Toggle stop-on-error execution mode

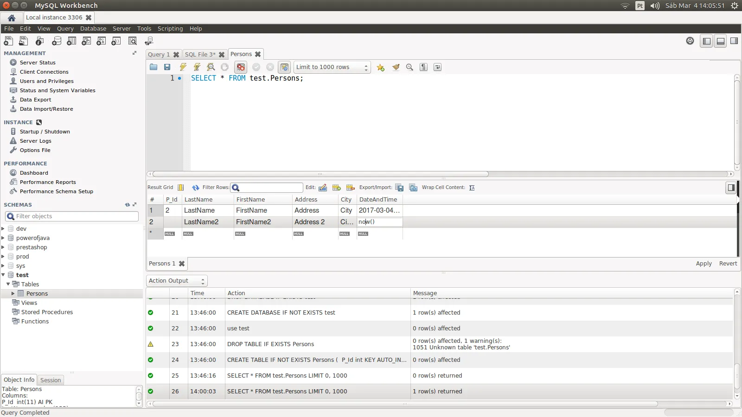[241, 67]
